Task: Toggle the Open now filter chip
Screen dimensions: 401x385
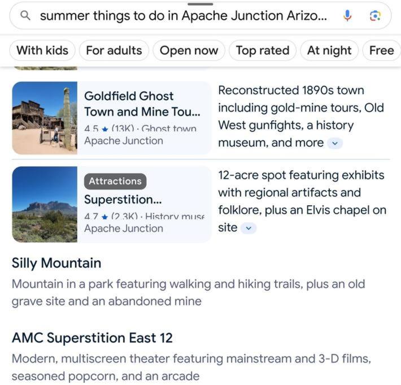Action: tap(189, 50)
